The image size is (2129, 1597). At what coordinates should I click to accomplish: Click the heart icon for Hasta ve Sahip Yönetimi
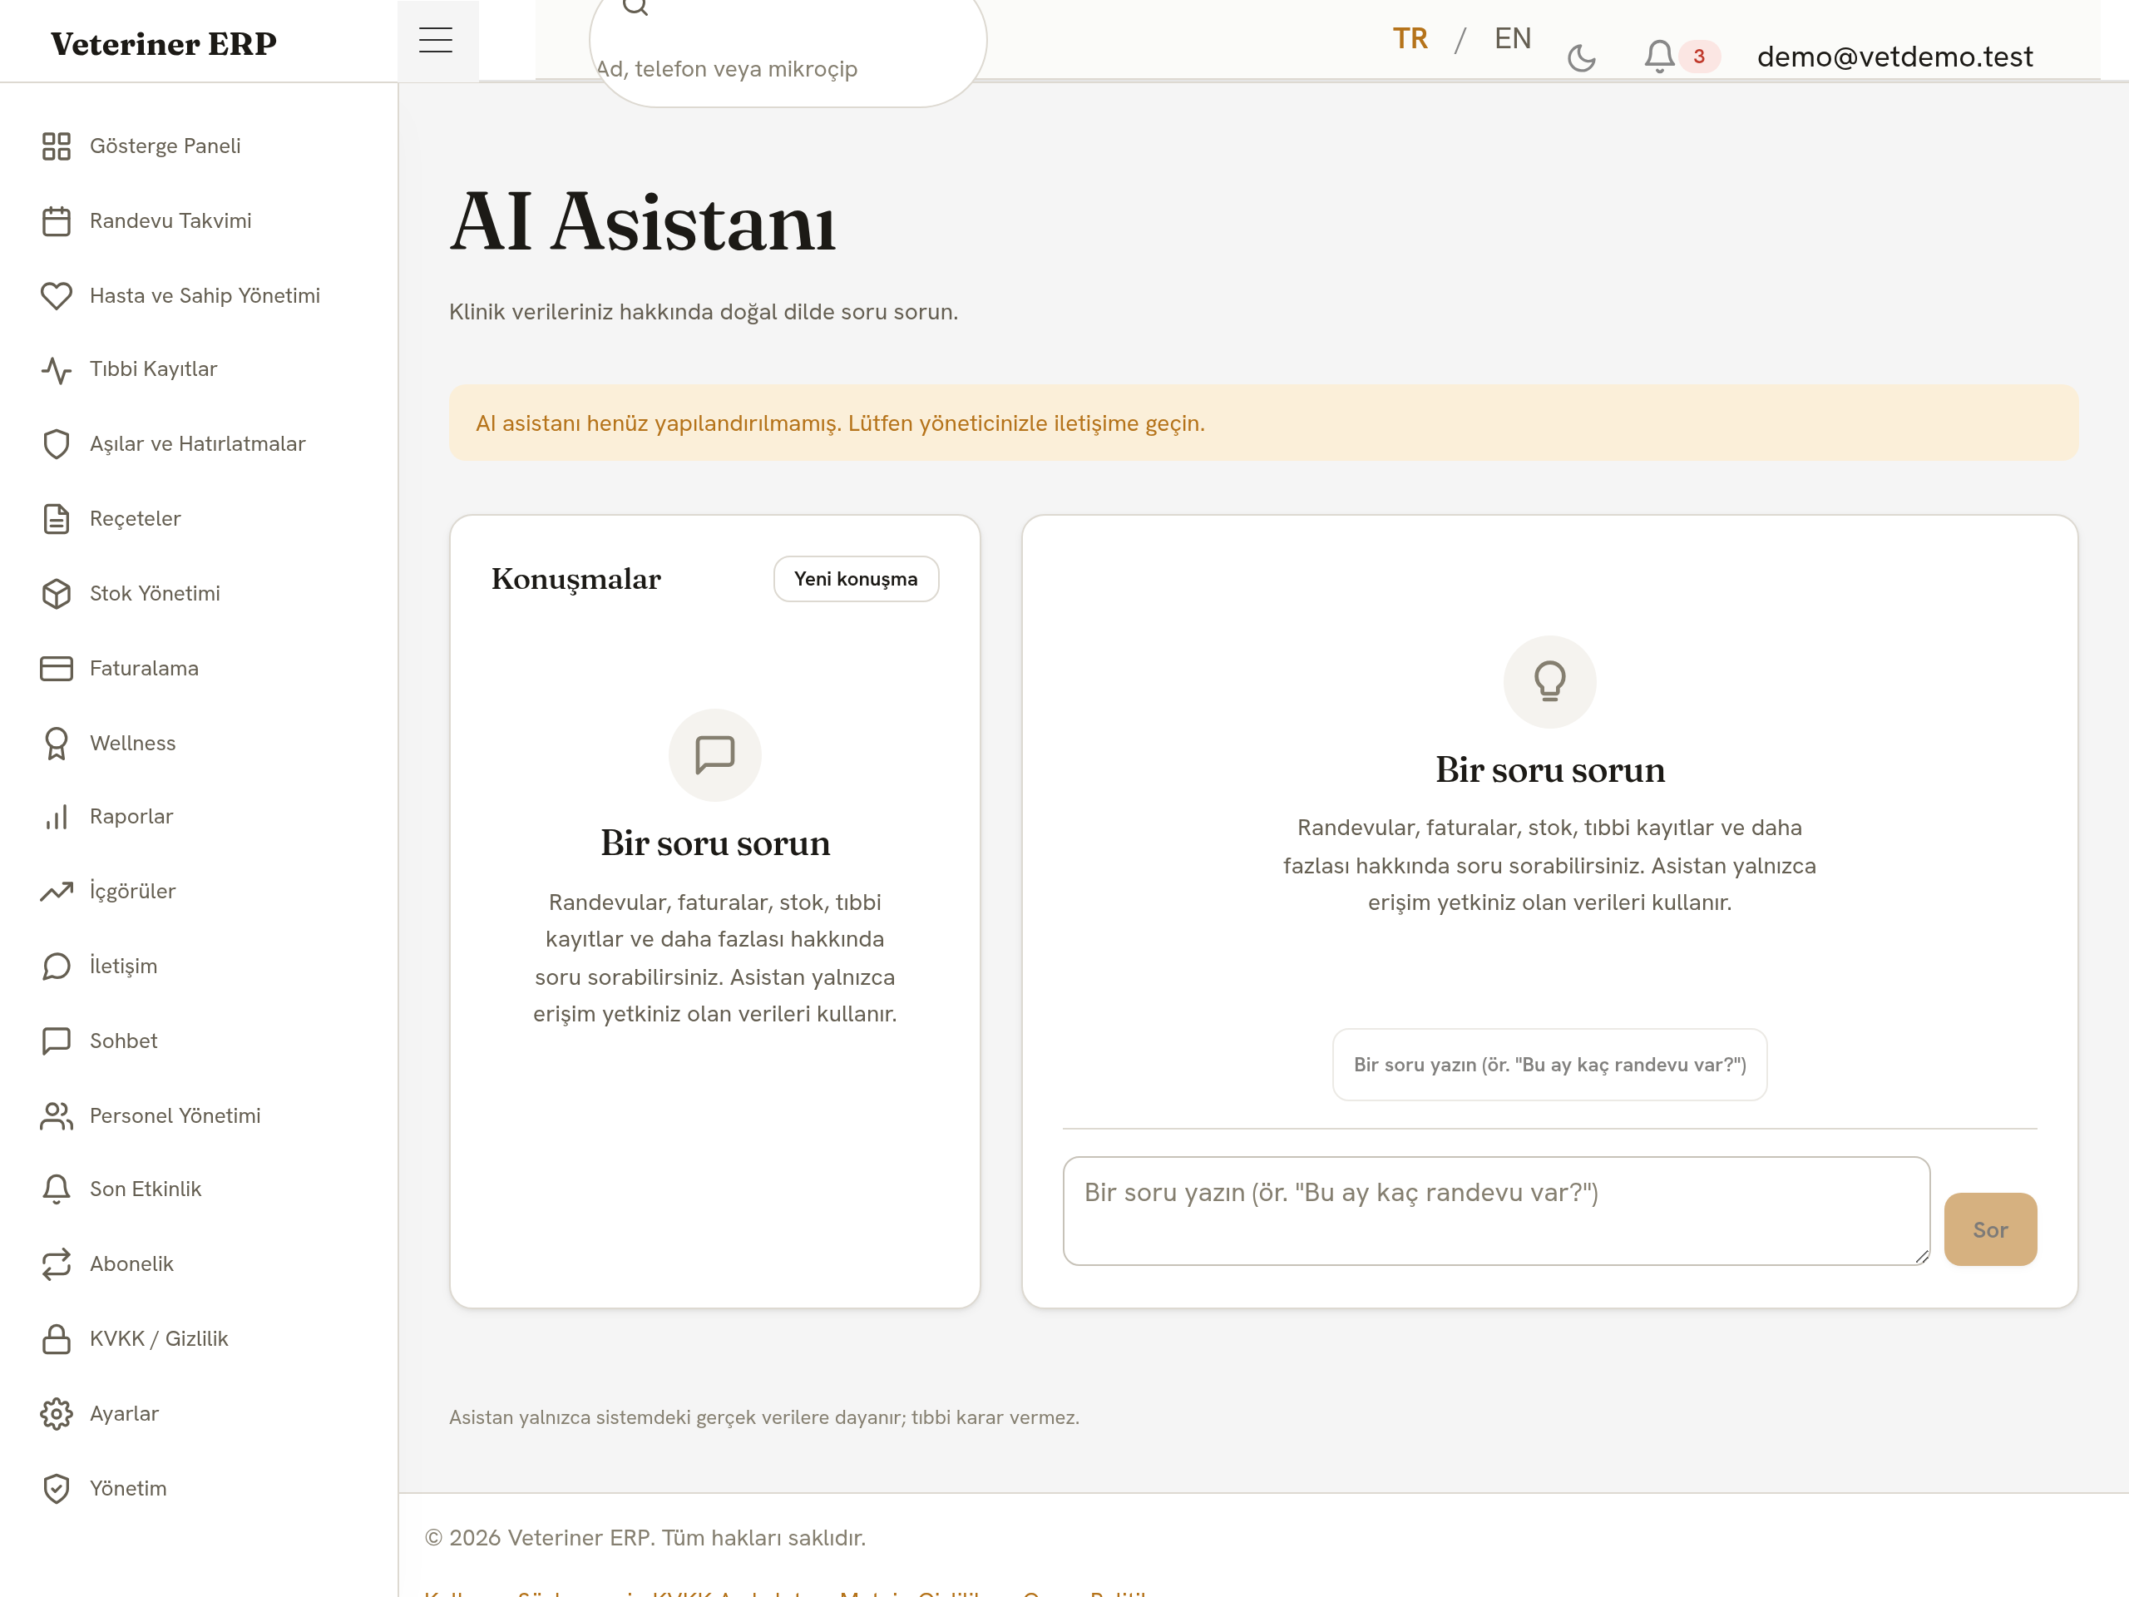(57, 295)
